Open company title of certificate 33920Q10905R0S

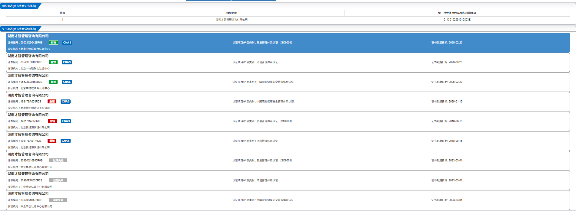[x=28, y=154]
